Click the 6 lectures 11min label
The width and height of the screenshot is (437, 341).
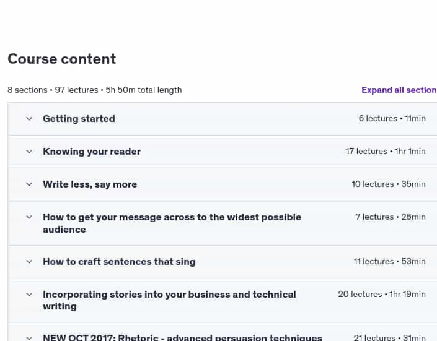[392, 119]
